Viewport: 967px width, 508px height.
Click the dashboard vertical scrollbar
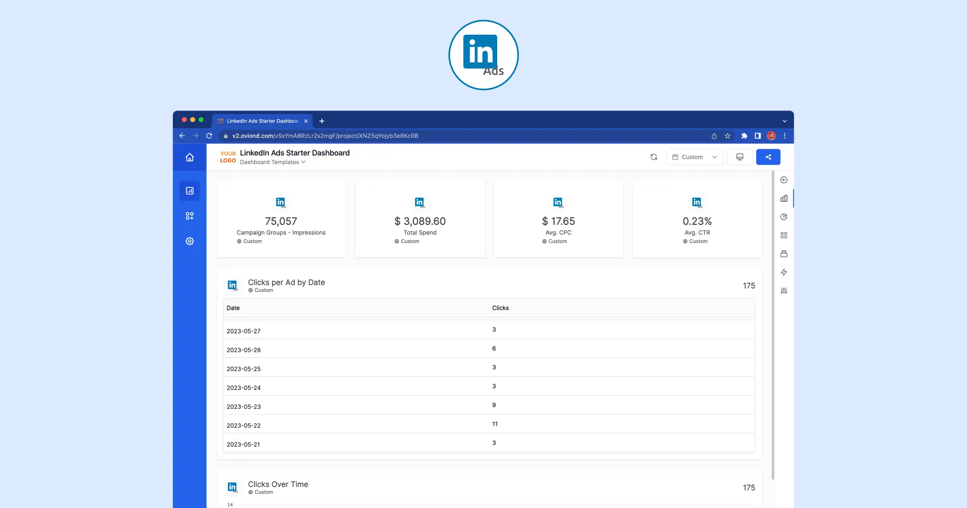coord(772,325)
